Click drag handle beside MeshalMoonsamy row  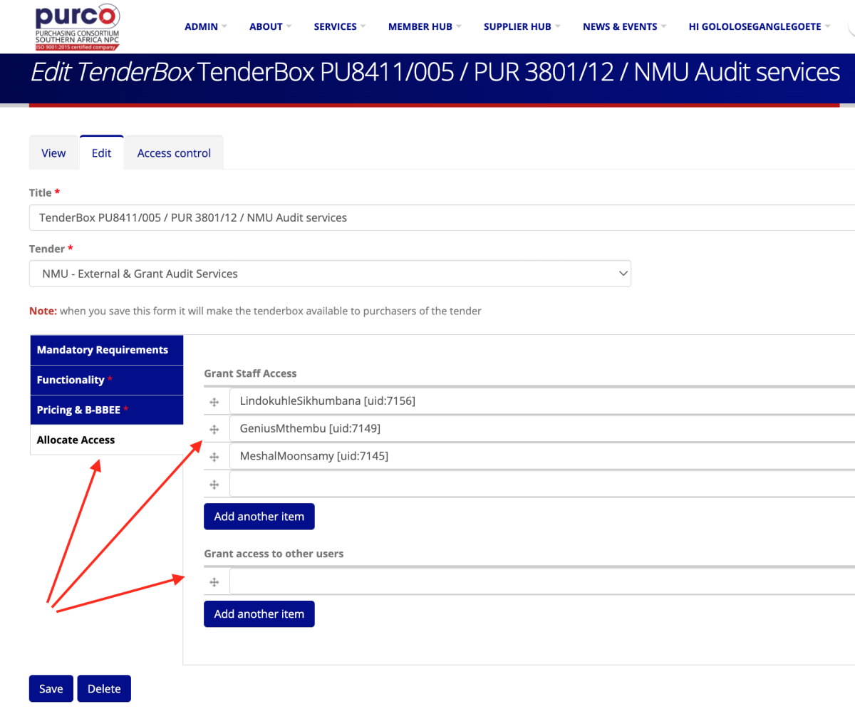point(214,457)
